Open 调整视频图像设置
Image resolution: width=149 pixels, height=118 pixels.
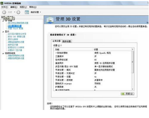click(16, 58)
